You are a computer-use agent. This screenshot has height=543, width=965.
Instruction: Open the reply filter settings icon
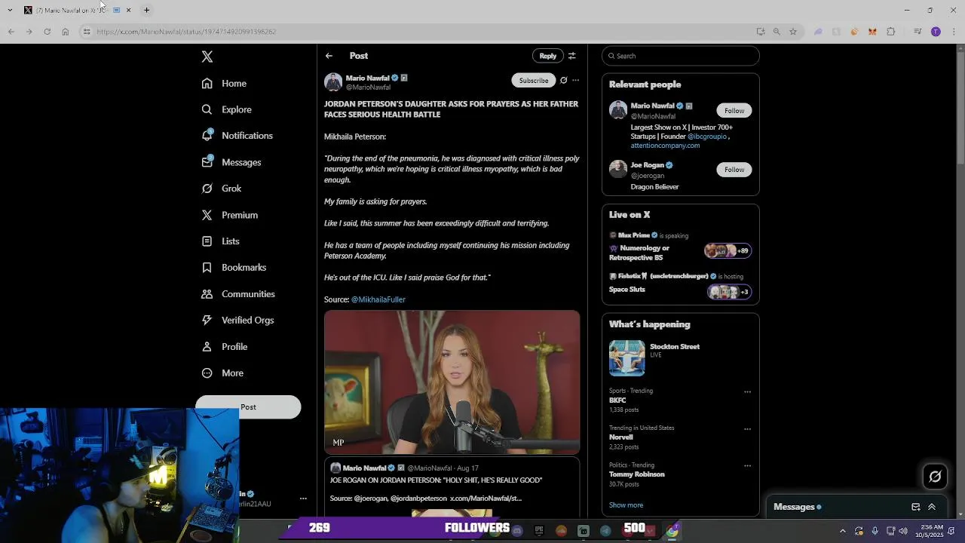572,56
